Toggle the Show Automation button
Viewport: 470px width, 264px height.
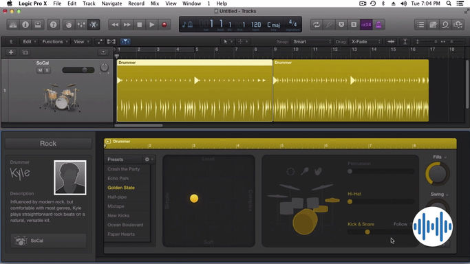100,42
